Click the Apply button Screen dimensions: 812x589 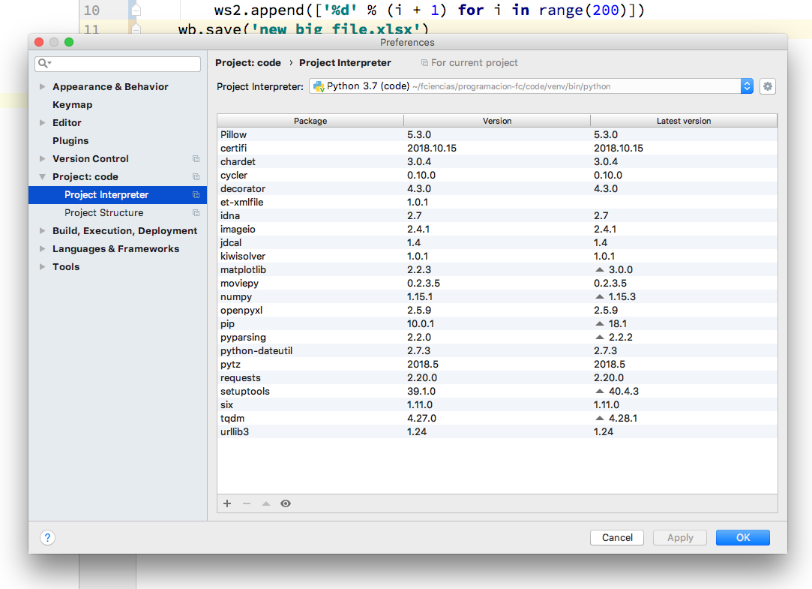[680, 538]
